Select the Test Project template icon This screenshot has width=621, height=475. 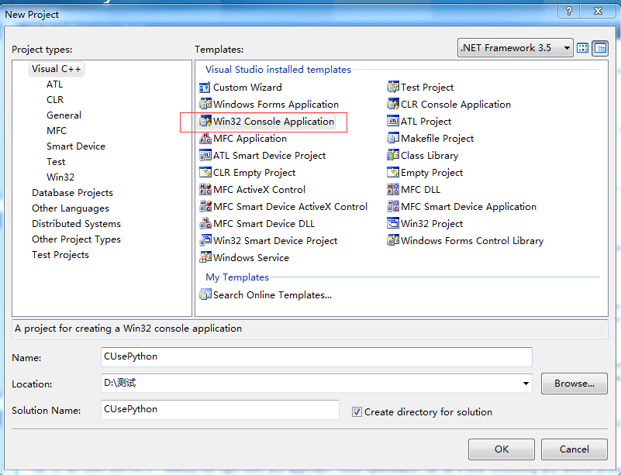(x=392, y=87)
